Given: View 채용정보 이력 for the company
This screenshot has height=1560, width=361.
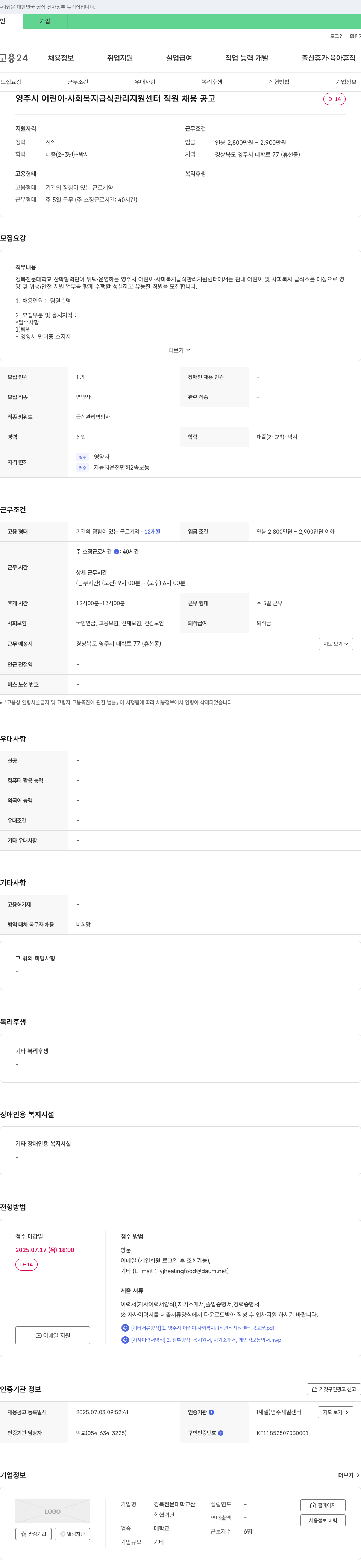Looking at the screenshot, I should (x=323, y=1521).
